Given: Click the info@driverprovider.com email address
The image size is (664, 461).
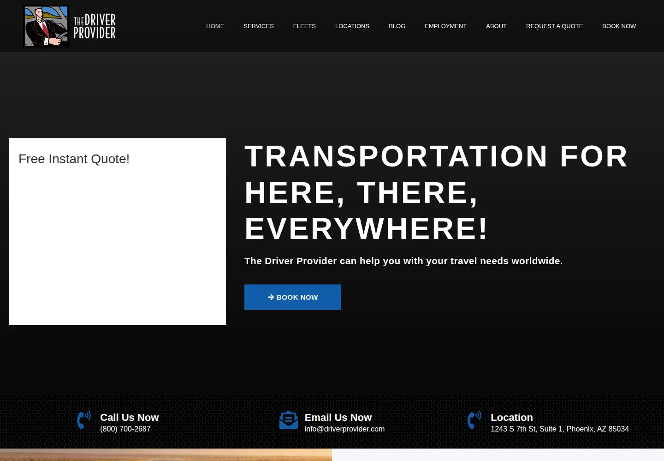Looking at the screenshot, I should tap(344, 429).
